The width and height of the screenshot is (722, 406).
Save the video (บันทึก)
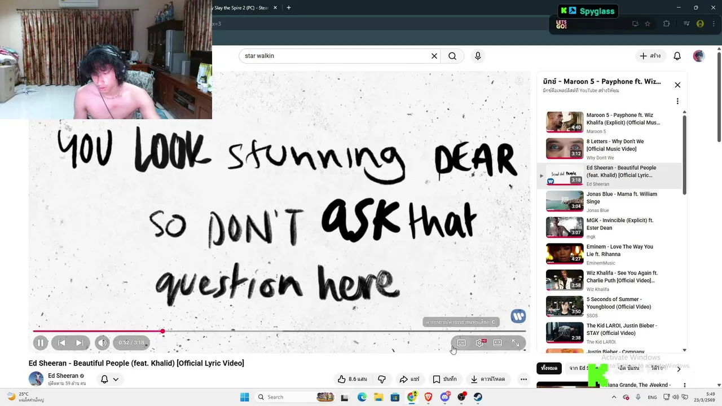(445, 379)
